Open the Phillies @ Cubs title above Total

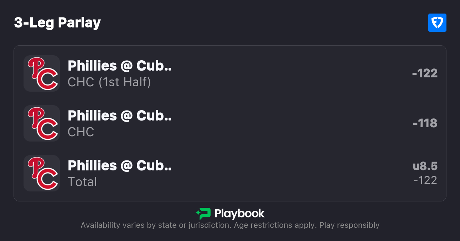(119, 165)
